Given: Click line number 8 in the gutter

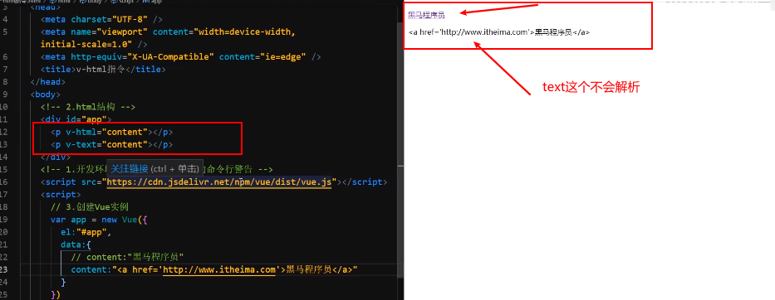Looking at the screenshot, I should [x=5, y=82].
